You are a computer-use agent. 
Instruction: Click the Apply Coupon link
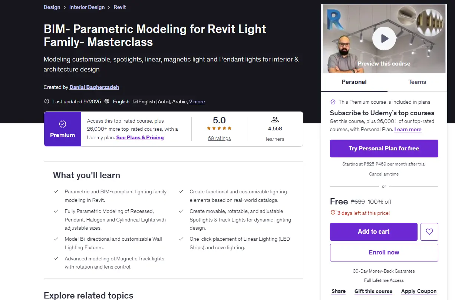tap(419, 291)
